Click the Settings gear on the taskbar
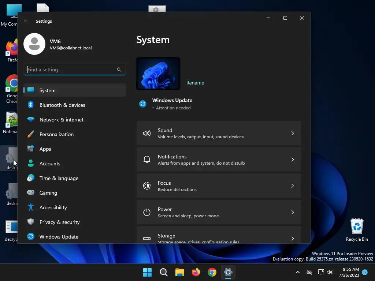Screen dimensions: 375x281 (228, 272)
